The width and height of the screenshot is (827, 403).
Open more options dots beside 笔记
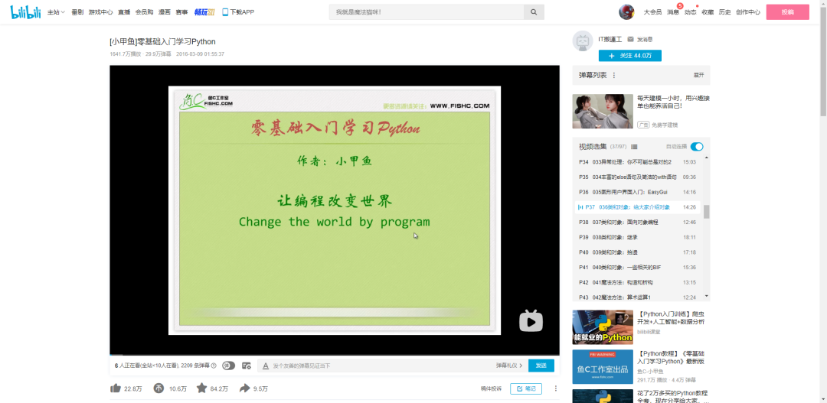pos(555,388)
